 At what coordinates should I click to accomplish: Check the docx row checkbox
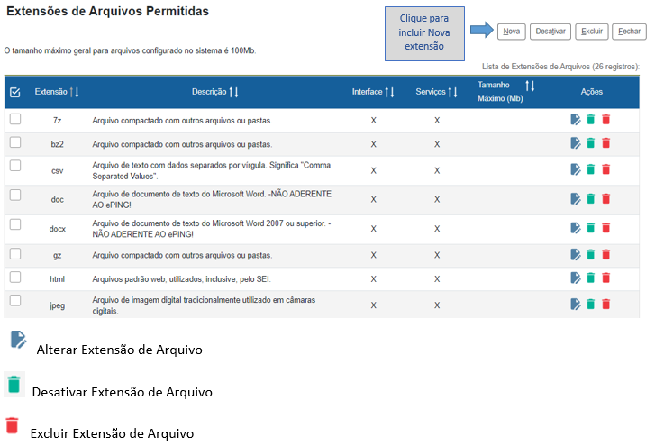pyautogui.click(x=15, y=224)
